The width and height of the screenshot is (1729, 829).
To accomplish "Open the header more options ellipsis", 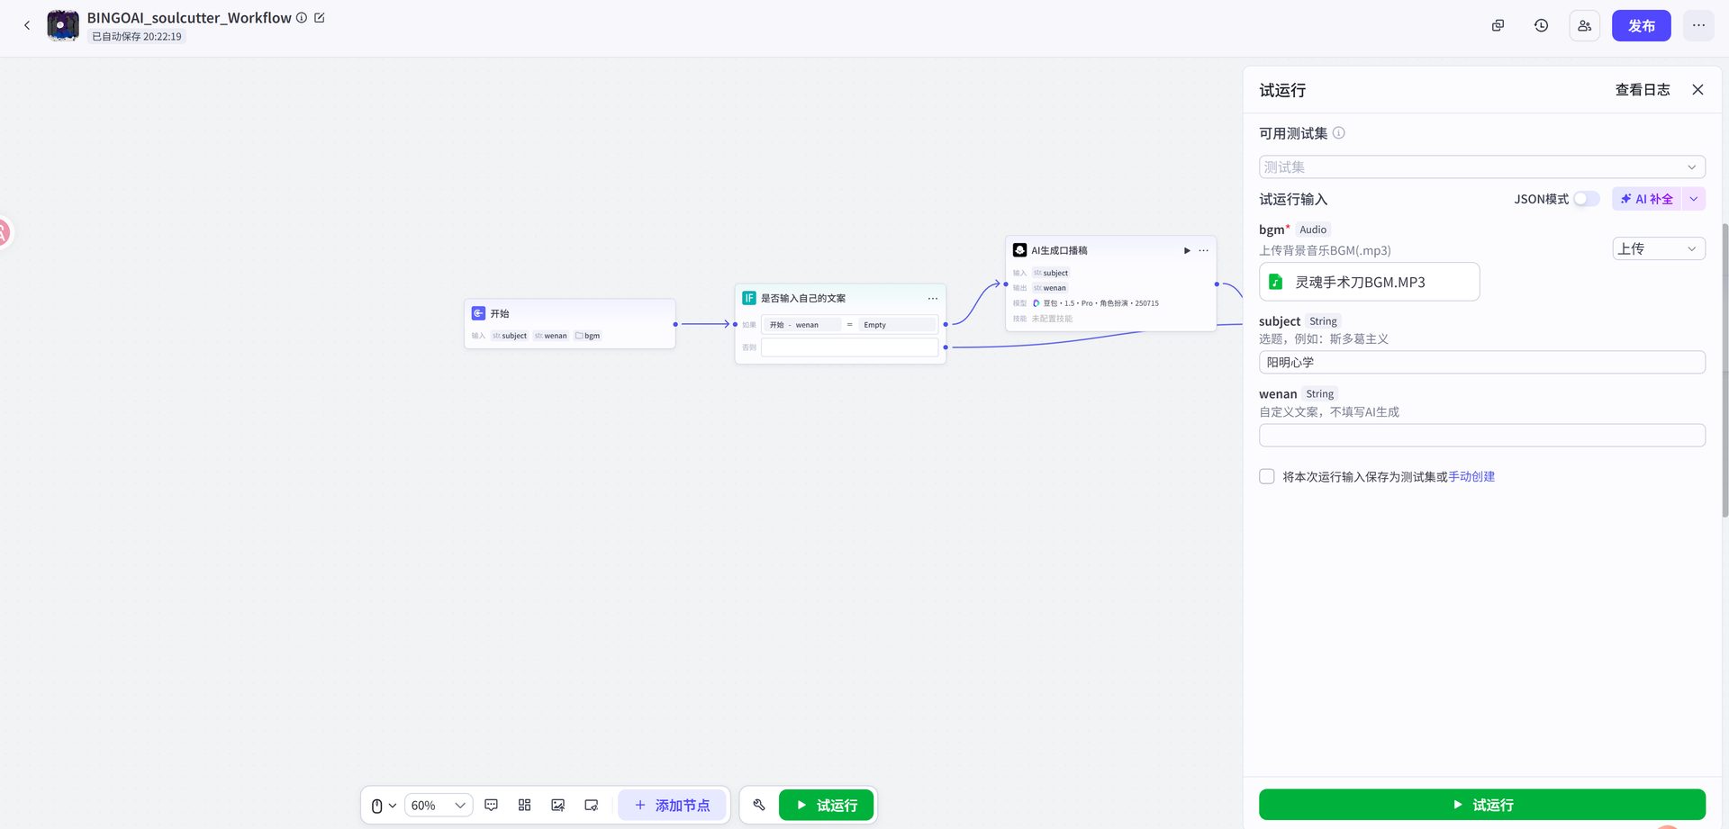I will (x=1698, y=25).
